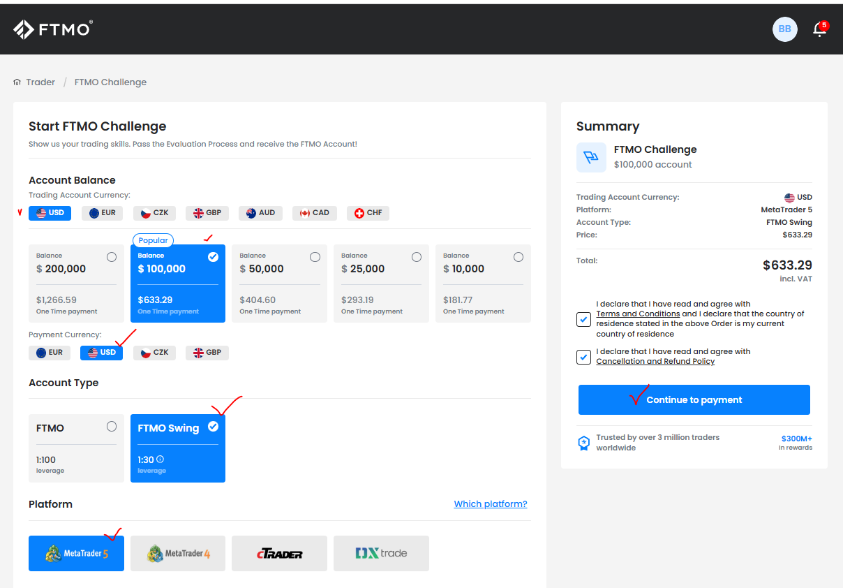The height and width of the screenshot is (588, 843).
Task: Click the Popular badge on $100,000 card
Action: click(153, 240)
